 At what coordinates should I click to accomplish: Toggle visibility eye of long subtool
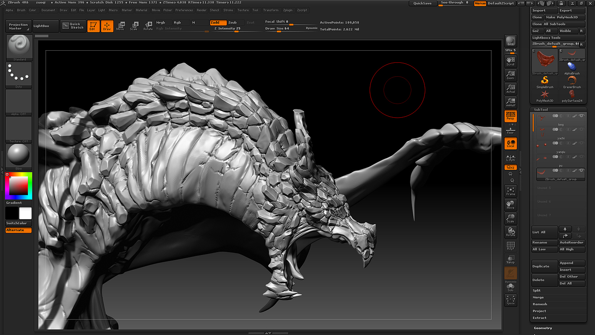click(x=582, y=116)
